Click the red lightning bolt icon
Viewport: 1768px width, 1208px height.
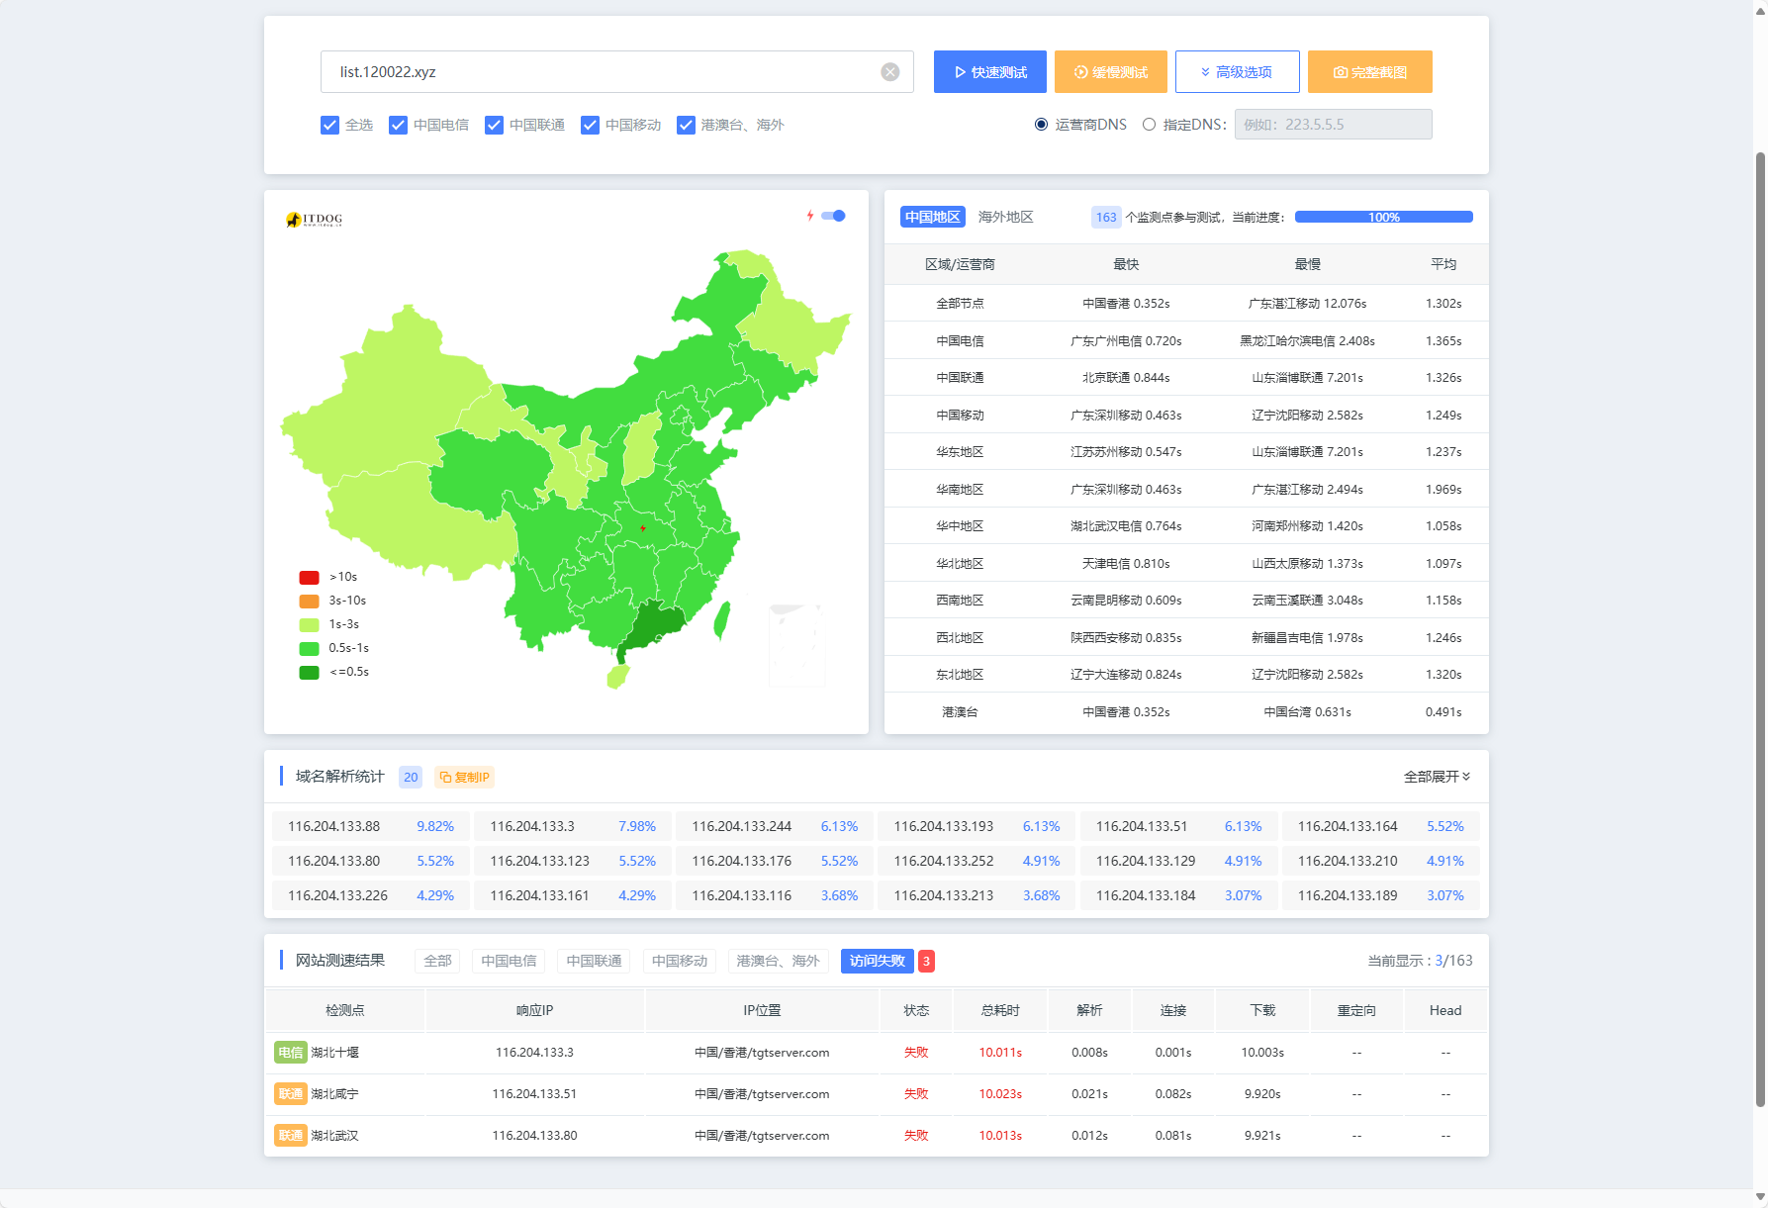click(x=810, y=216)
